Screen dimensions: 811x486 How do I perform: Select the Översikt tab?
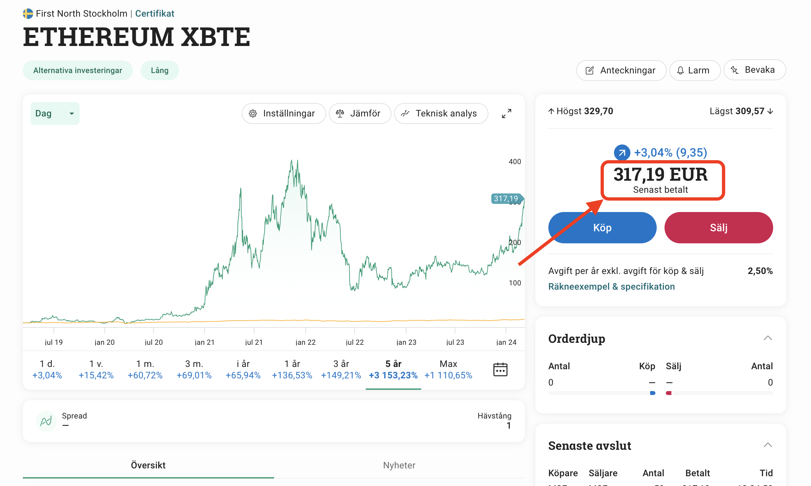148,465
